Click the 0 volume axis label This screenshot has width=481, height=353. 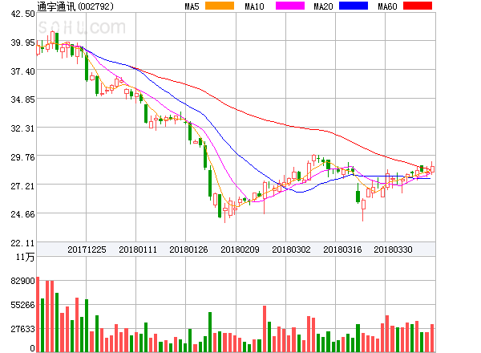coord(32,348)
